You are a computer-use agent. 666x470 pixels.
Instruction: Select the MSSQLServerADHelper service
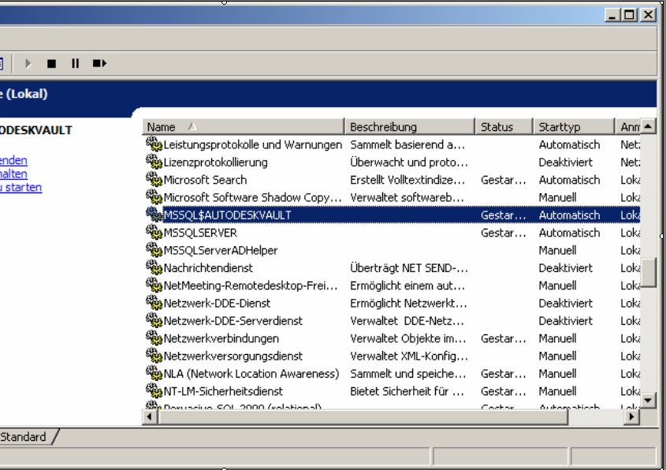point(221,251)
